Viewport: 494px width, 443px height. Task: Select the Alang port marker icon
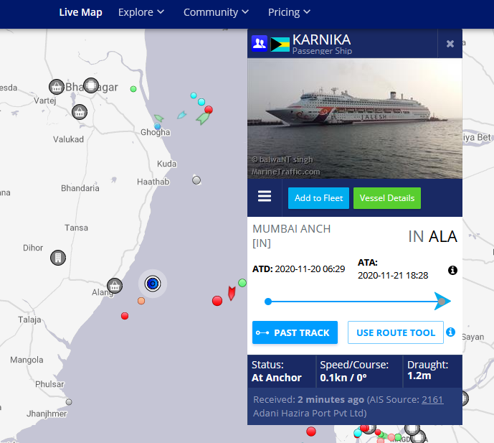click(115, 286)
